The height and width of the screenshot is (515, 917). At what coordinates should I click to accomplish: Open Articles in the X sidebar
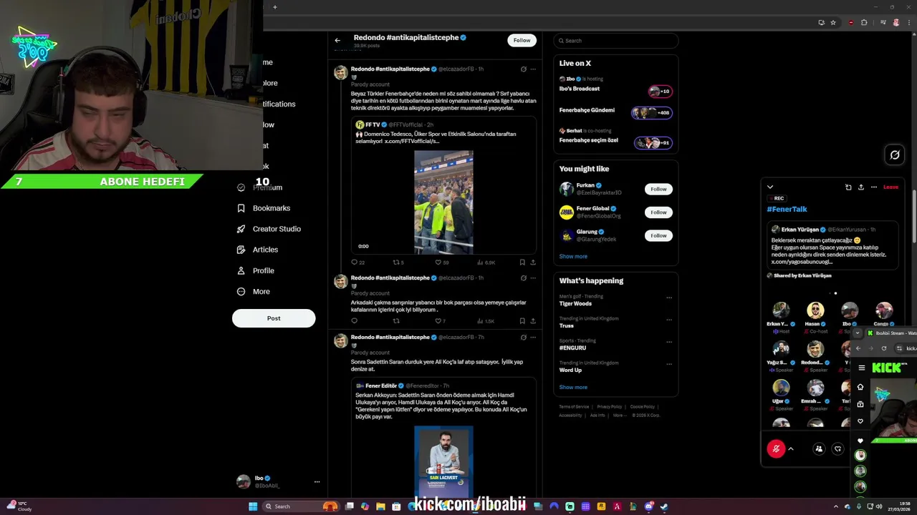[x=257, y=250]
